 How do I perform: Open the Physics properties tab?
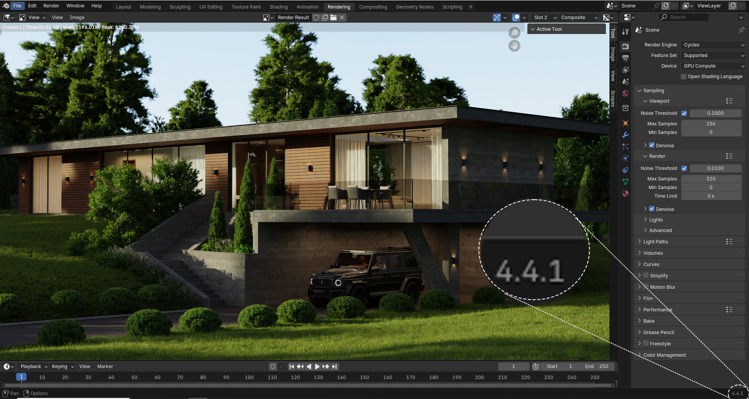point(625,158)
